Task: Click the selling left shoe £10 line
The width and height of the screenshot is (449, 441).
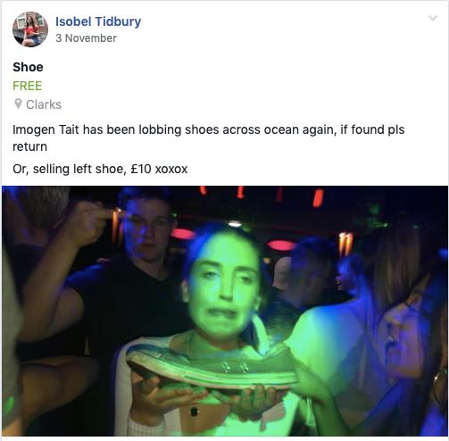Action: tap(100, 169)
